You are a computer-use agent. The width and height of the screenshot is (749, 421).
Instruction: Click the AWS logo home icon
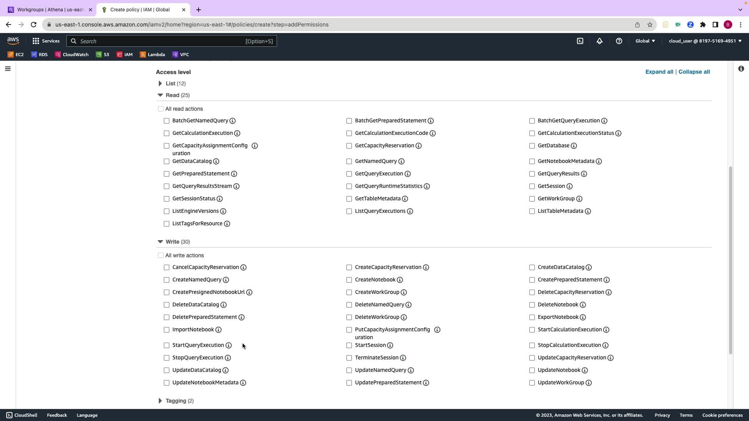pos(13,41)
